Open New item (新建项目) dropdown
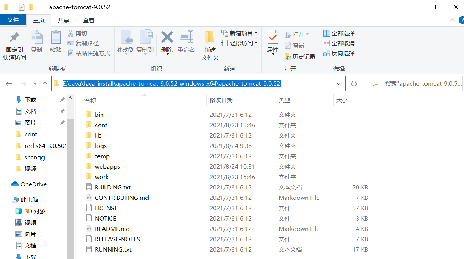The width and height of the screenshot is (464, 259). tap(239, 33)
